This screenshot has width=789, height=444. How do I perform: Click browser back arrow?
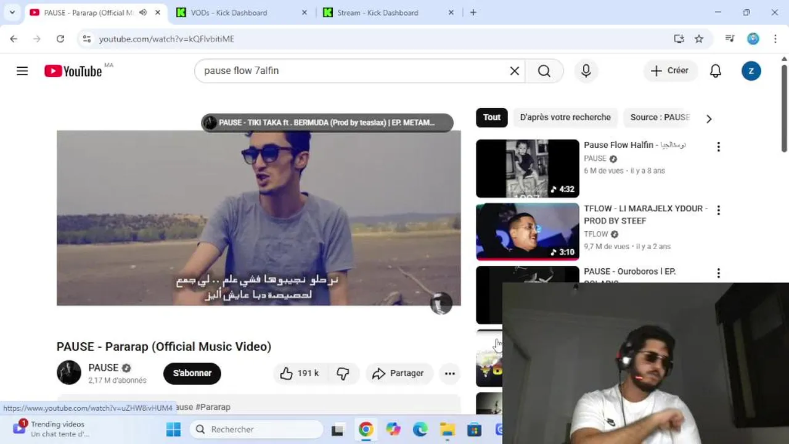[x=14, y=39]
